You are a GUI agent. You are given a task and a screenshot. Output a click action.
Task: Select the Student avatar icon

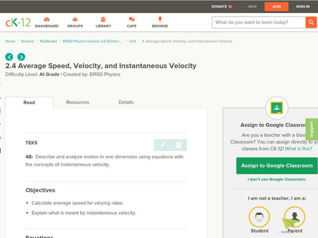click(259, 217)
